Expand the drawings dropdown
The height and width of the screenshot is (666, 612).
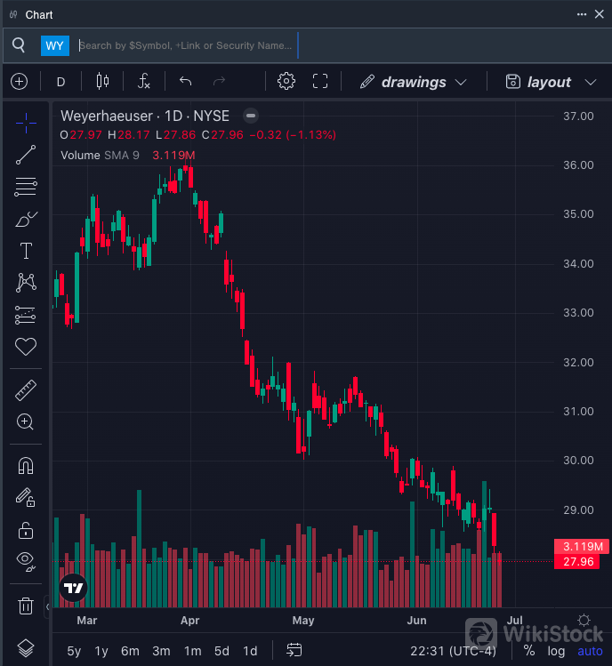[414, 82]
